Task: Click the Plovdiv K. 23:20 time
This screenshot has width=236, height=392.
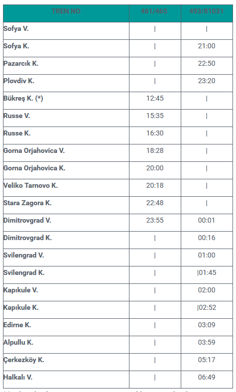Action: point(207,81)
